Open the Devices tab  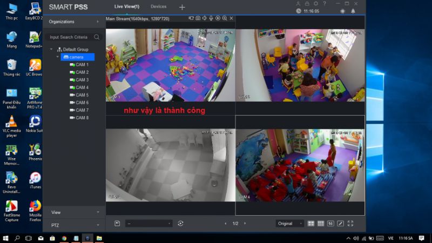click(159, 6)
